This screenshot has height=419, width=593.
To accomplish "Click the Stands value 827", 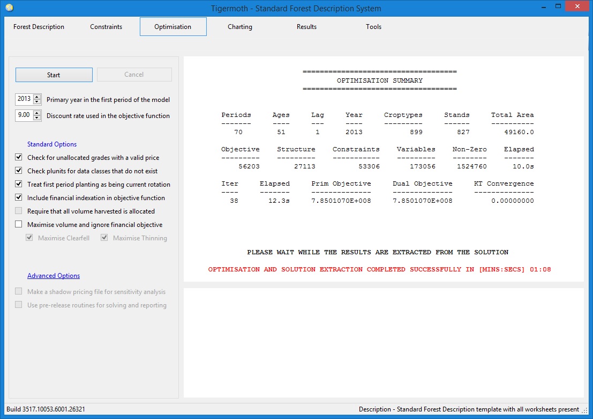I will point(463,132).
